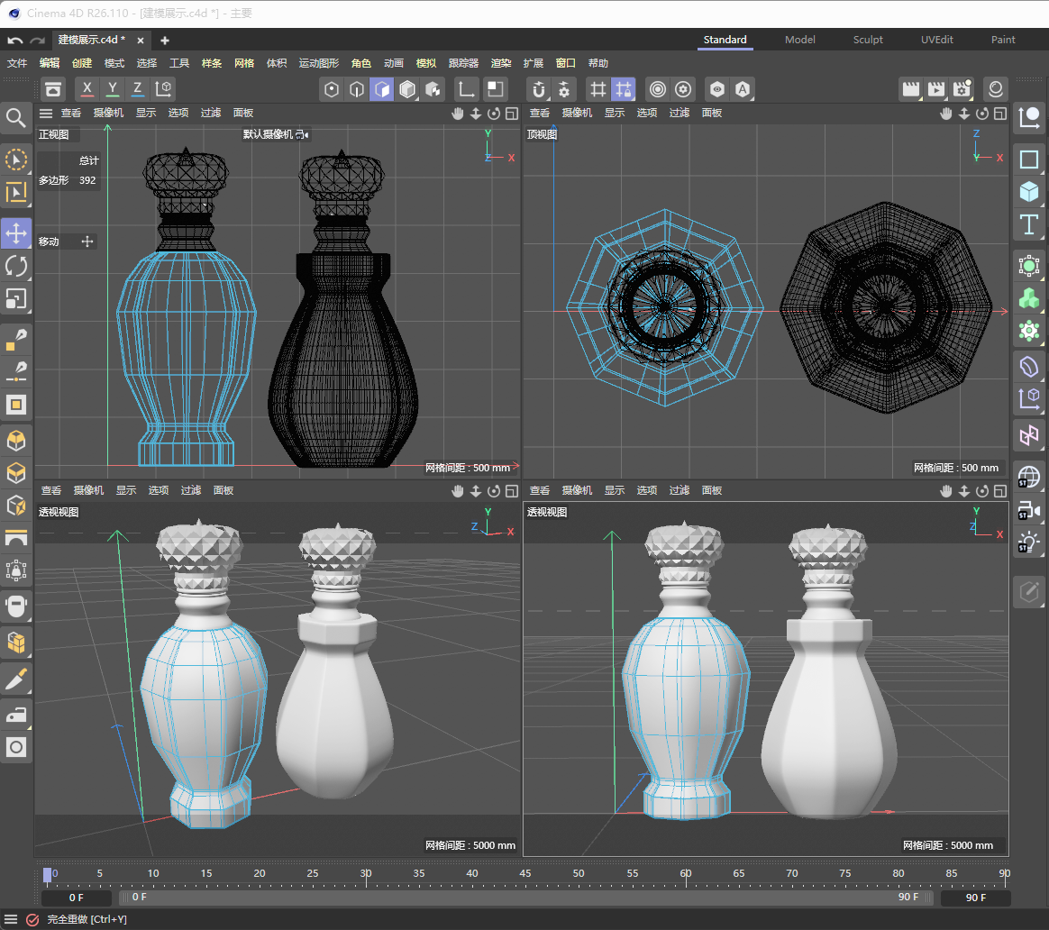
Task: Open 摄像机 menu in top view
Action: (577, 113)
